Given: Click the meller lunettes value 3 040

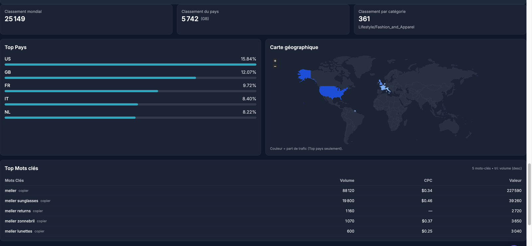Looking at the screenshot, I should [x=516, y=231].
